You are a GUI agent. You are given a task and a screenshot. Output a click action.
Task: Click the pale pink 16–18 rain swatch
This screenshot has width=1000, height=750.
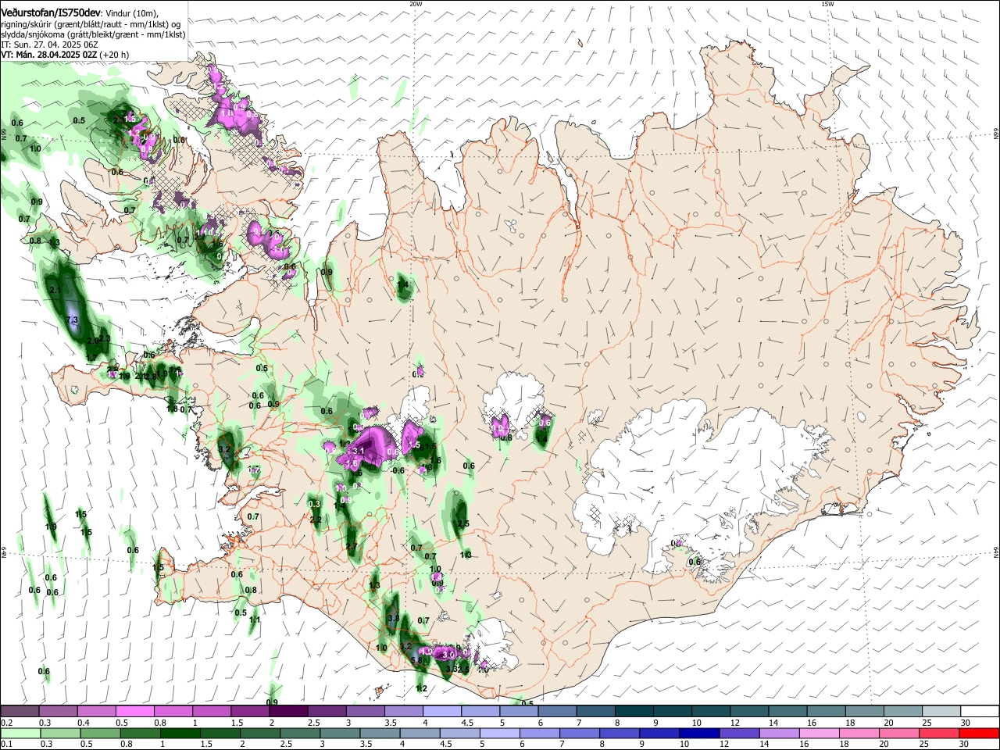tap(820, 732)
